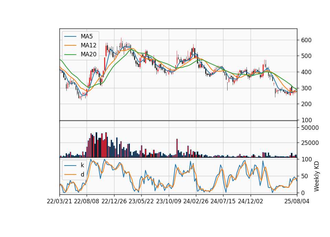Click the 0 KD axis label
The image size is (330, 237).
(x=303, y=193)
